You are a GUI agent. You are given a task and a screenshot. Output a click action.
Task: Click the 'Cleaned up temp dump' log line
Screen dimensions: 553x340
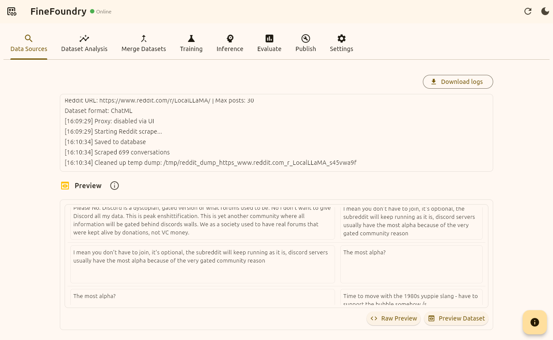211,163
